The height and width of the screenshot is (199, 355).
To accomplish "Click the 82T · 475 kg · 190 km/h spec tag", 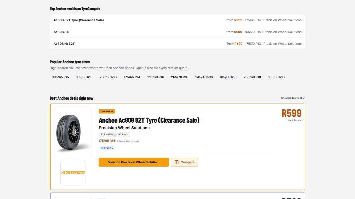I will point(114,134).
